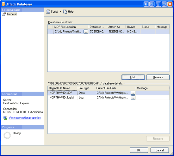The image size is (174, 156).
Task: Browse path for NORTHWND_log.ldf file
Action: click(x=133, y=98)
